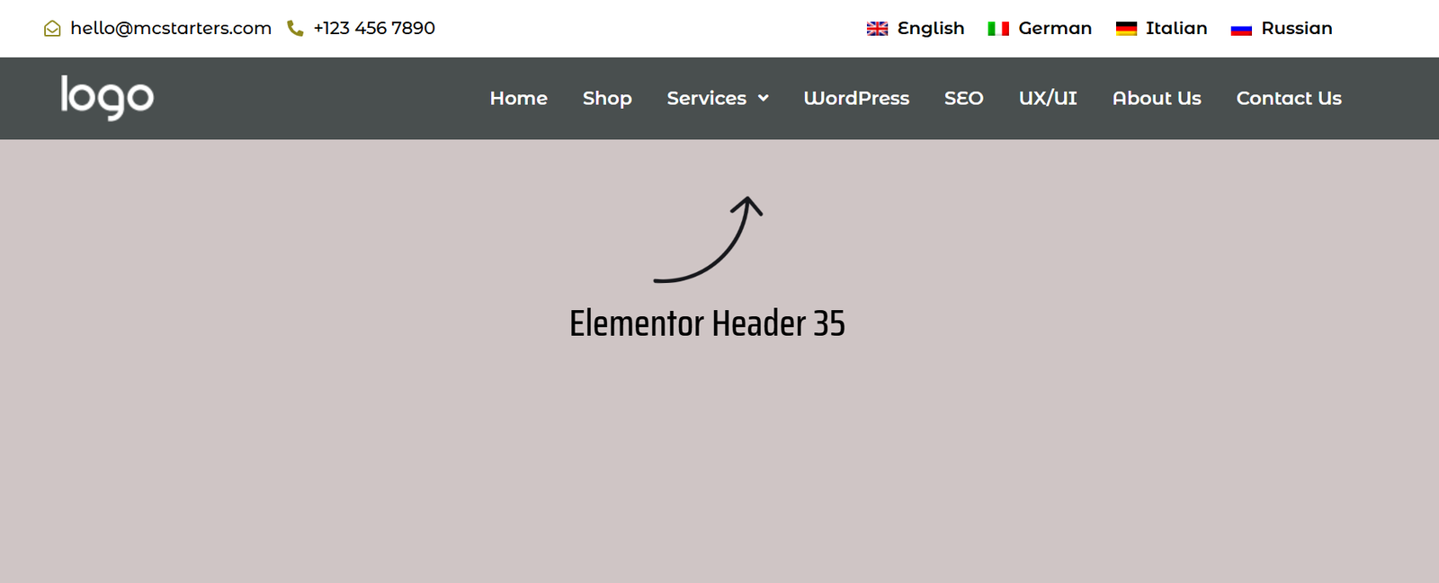Click the +123 456 7890 phone link
Viewport: 1439px width, 583px height.
tap(374, 29)
